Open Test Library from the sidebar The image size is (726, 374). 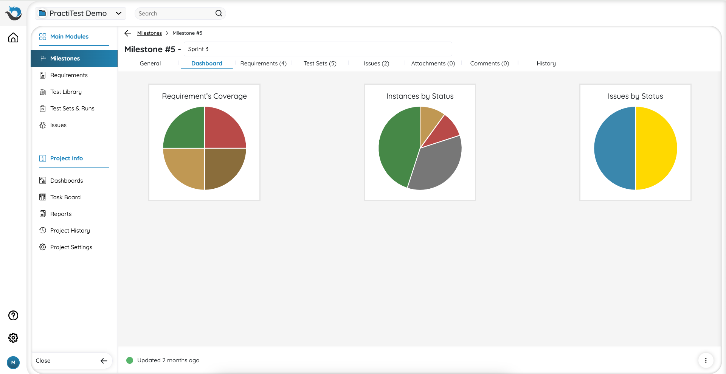tap(66, 92)
